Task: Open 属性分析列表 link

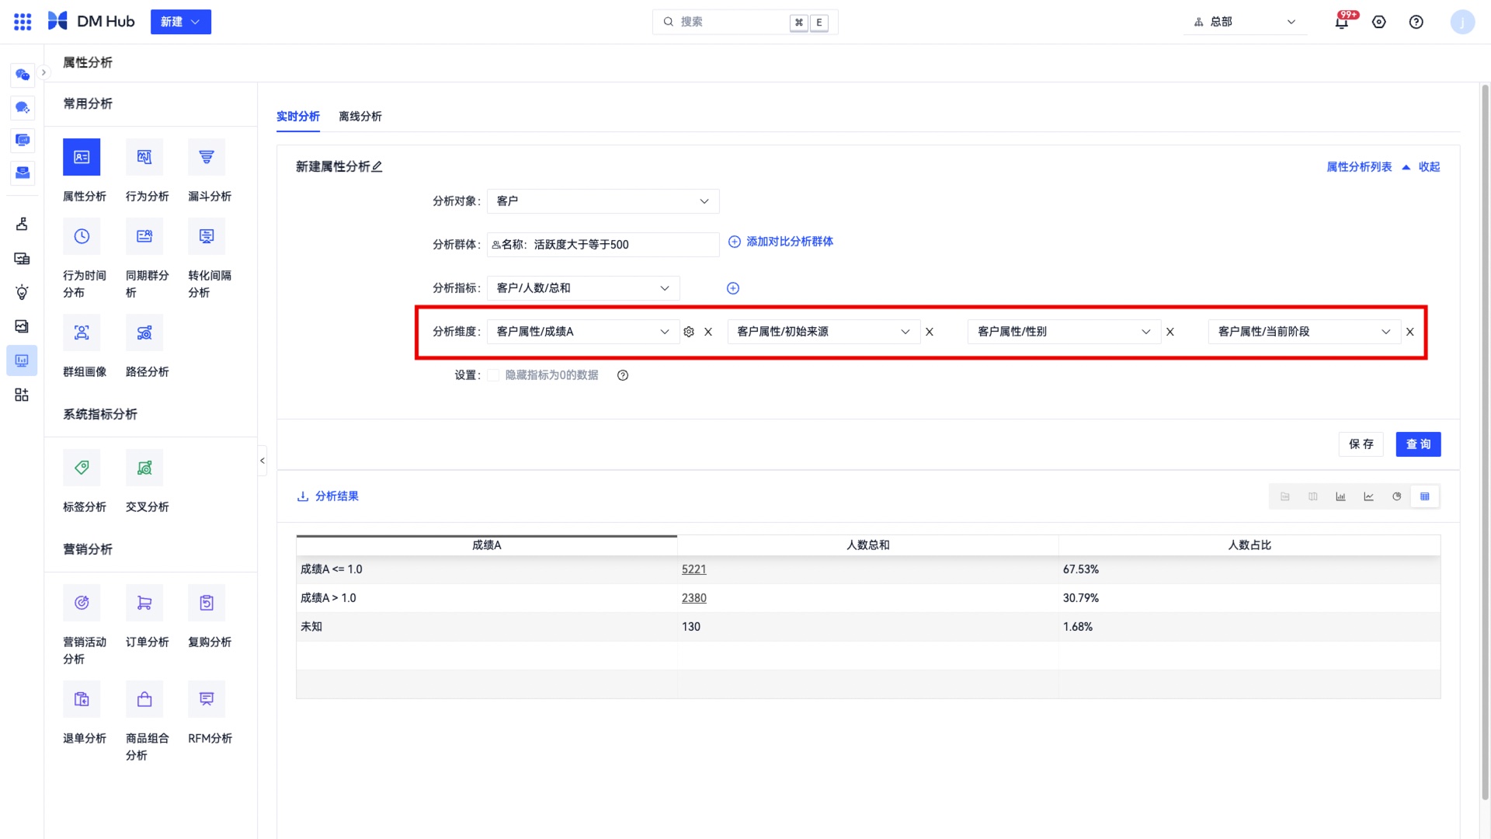Action: 1359,167
